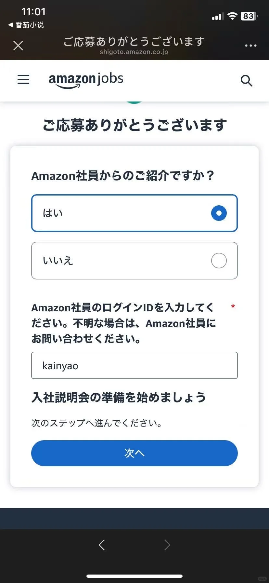Tap the browser forward chevron
This screenshot has height=583, width=269.
click(x=167, y=545)
